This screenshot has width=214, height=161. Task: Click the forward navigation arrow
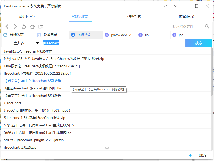point(15,26)
